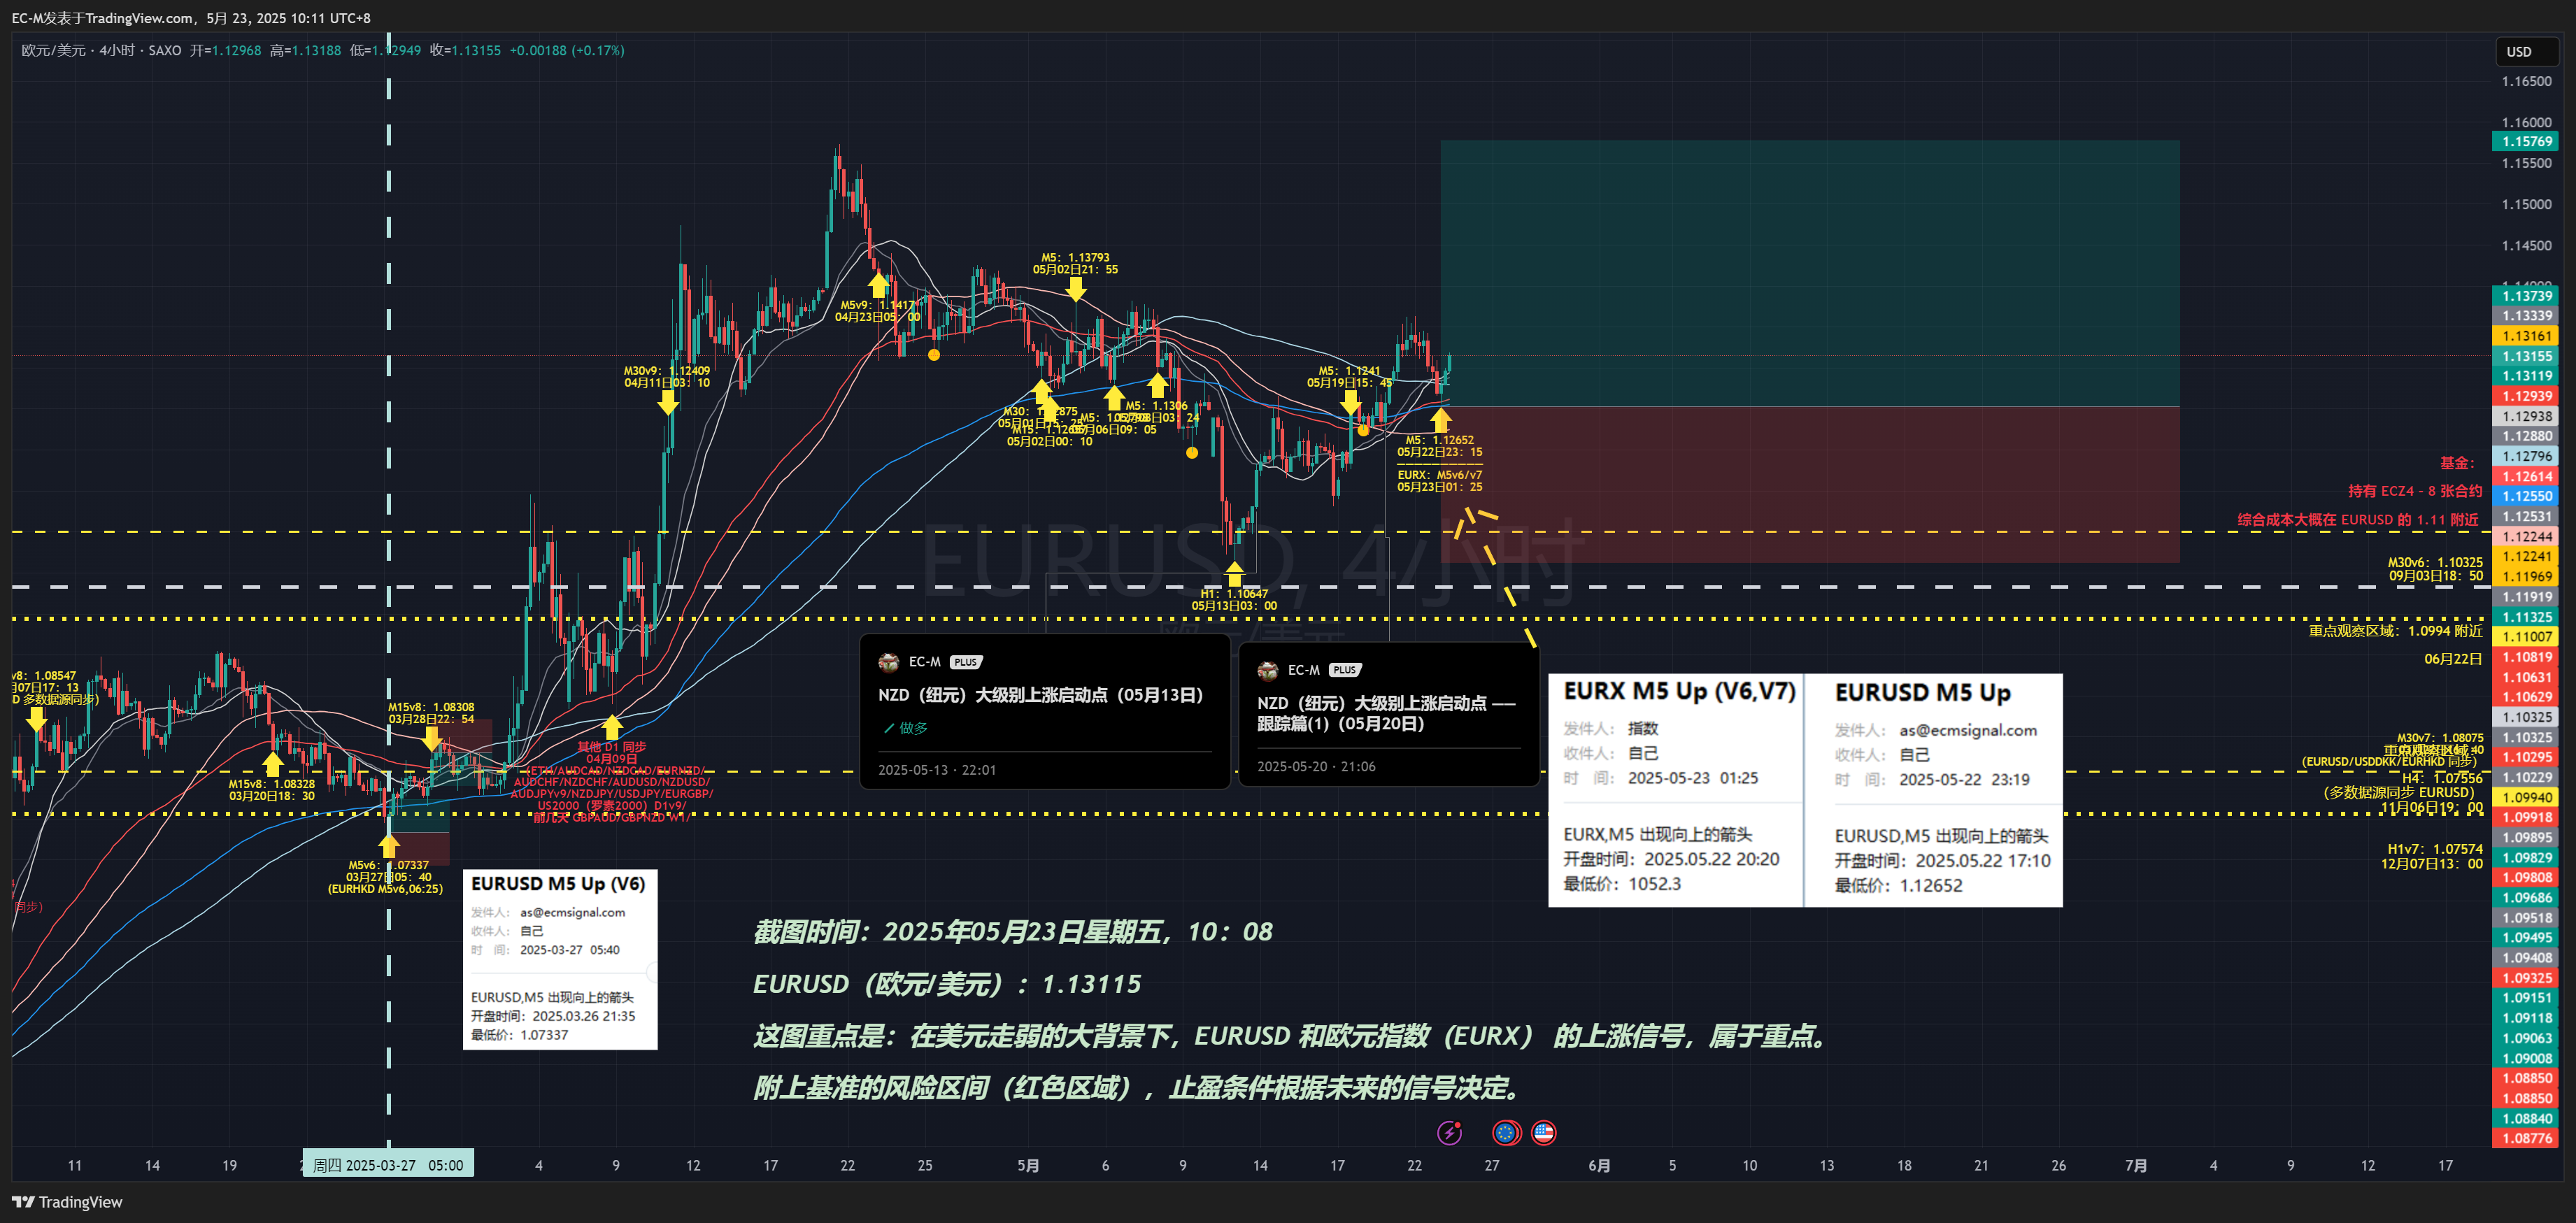Select yellow down arrow under M15v8: 1.08308 label
Viewport: 2576px width, 1223px height.
click(x=431, y=739)
